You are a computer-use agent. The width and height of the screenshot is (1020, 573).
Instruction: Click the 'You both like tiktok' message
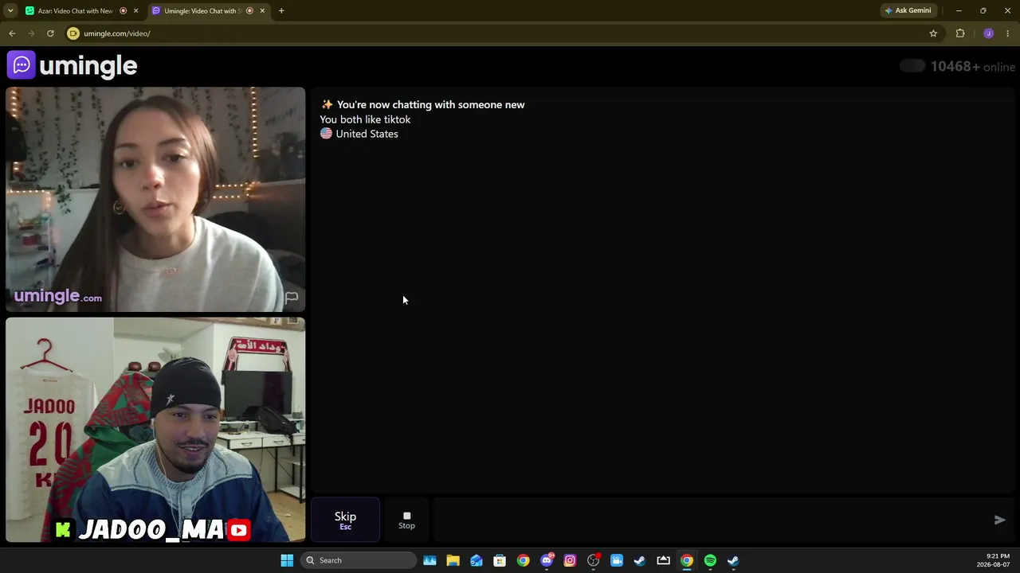[x=365, y=119]
